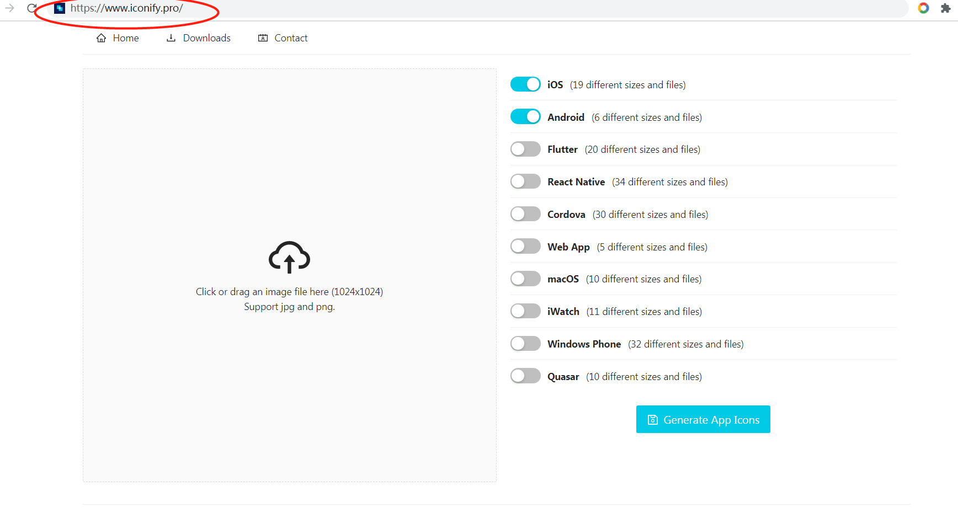Switch on the React Native toggle
Screen dimensions: 958x513
[525, 181]
